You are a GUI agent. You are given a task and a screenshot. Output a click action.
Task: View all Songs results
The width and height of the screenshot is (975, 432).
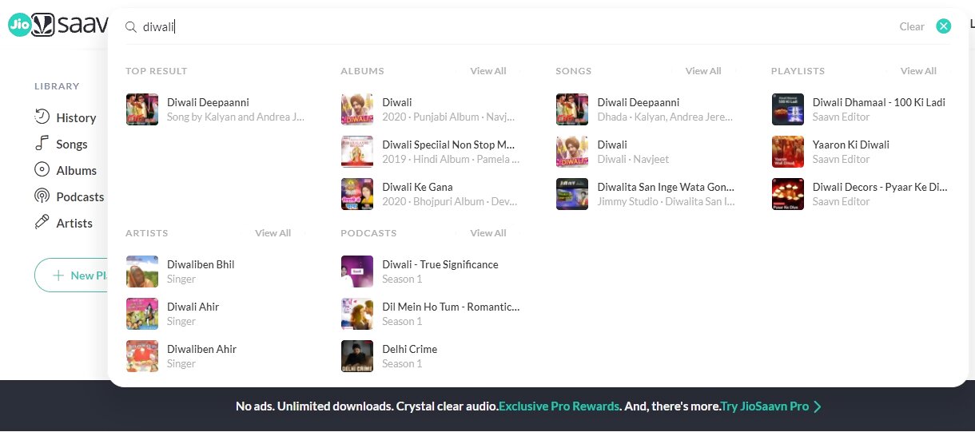pos(703,71)
